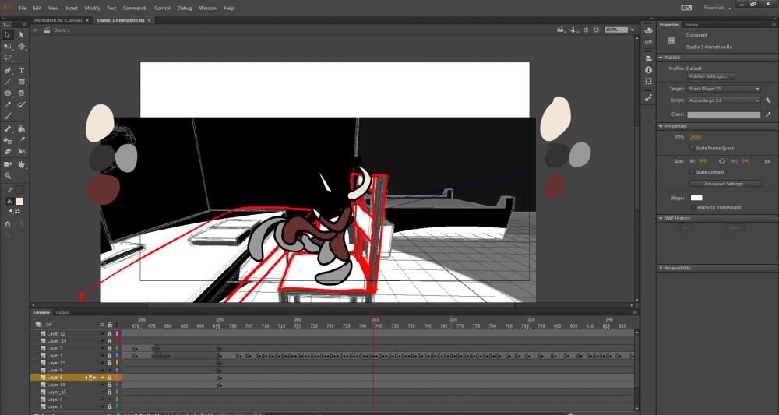Click the Class input field
Screen dimensions: 779x415
724,114
